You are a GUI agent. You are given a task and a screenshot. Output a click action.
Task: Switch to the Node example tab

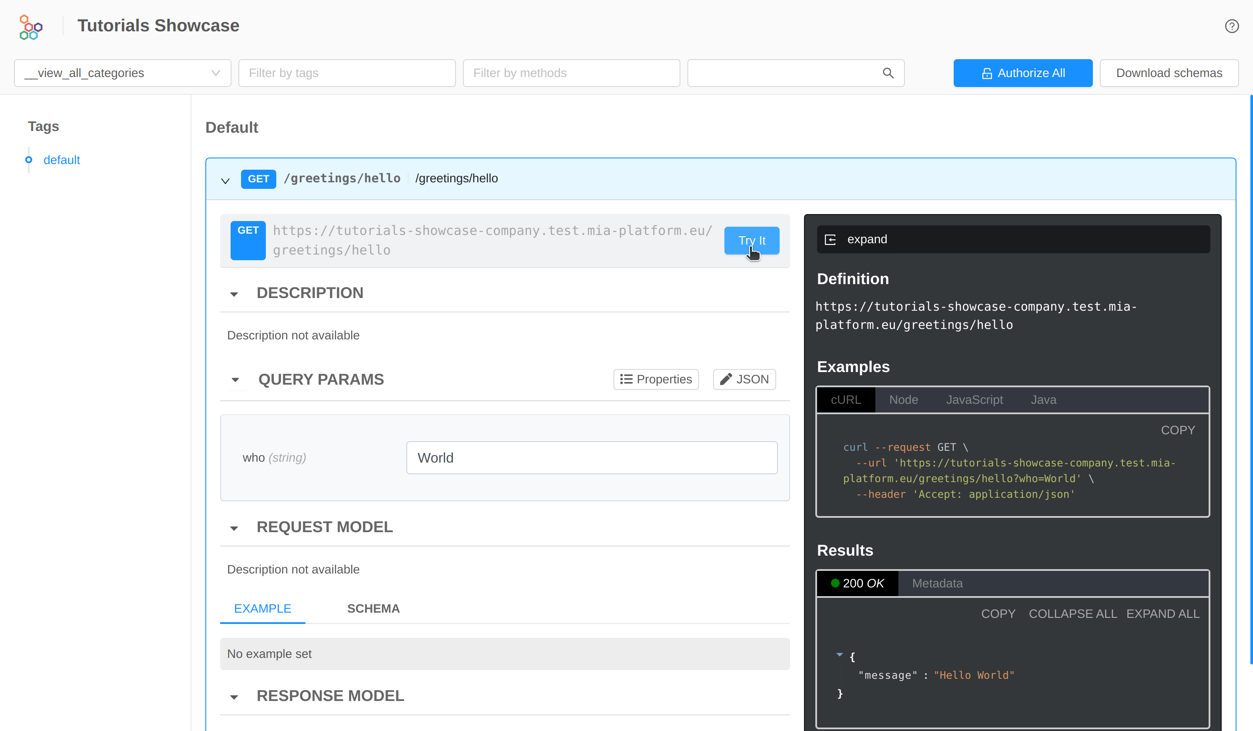tap(904, 399)
